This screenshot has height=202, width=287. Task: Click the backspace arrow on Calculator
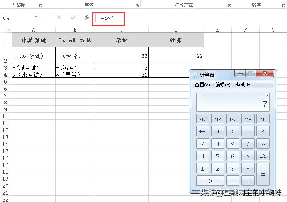(x=203, y=131)
